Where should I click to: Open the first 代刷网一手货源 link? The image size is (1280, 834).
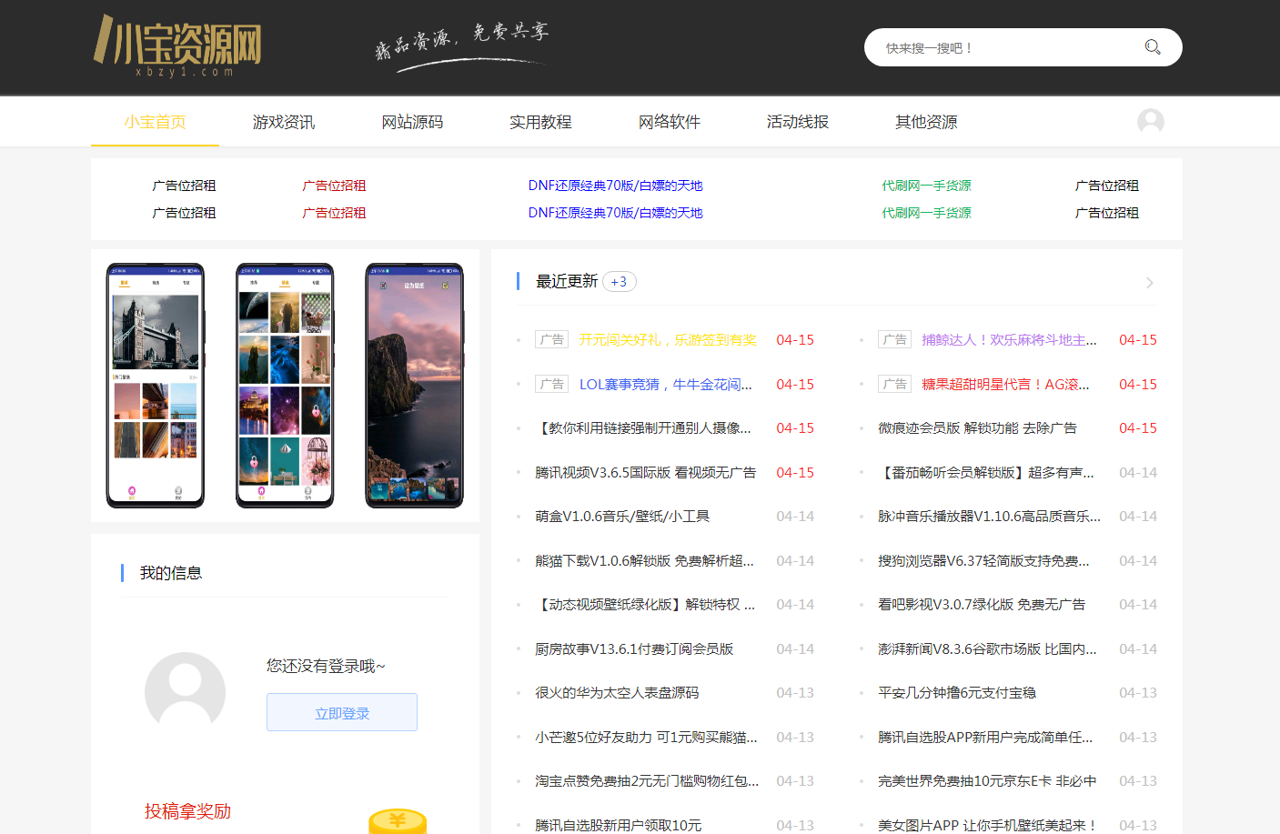[x=926, y=186]
